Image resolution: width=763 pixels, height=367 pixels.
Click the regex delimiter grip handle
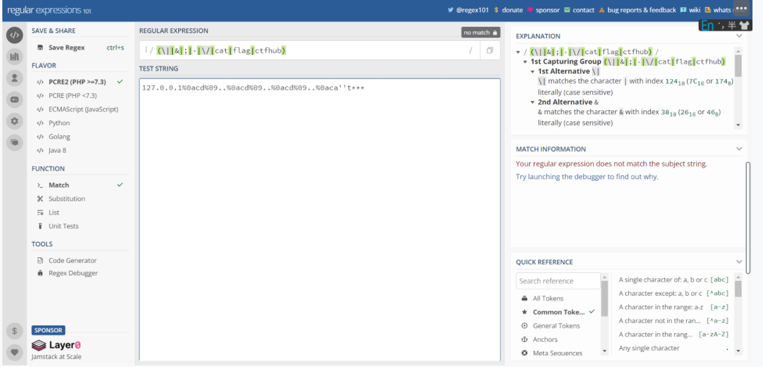[x=146, y=51]
